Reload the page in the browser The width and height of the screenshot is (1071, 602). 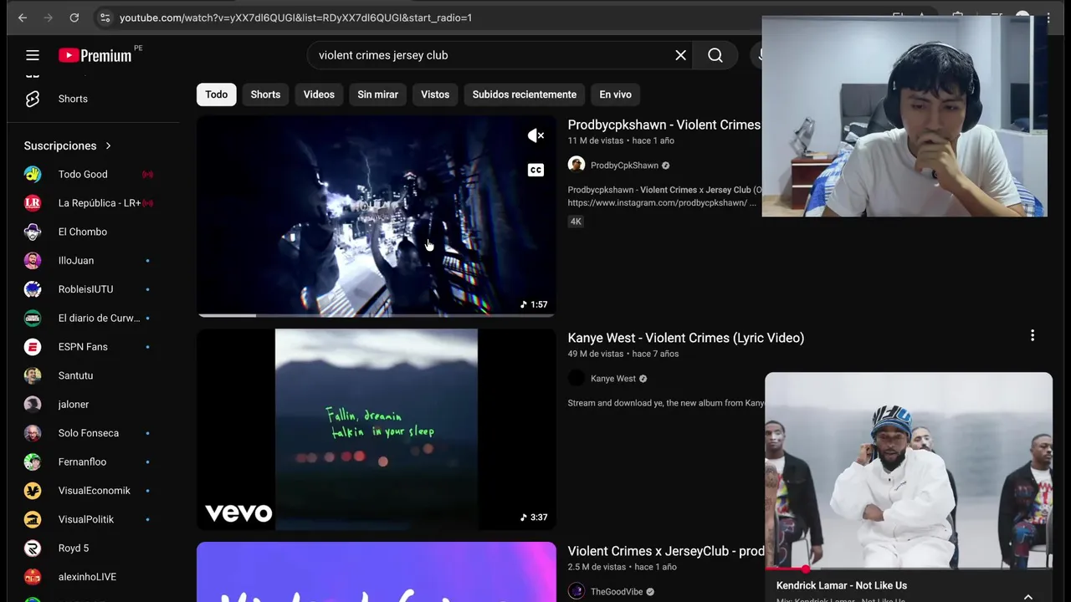coord(74,18)
